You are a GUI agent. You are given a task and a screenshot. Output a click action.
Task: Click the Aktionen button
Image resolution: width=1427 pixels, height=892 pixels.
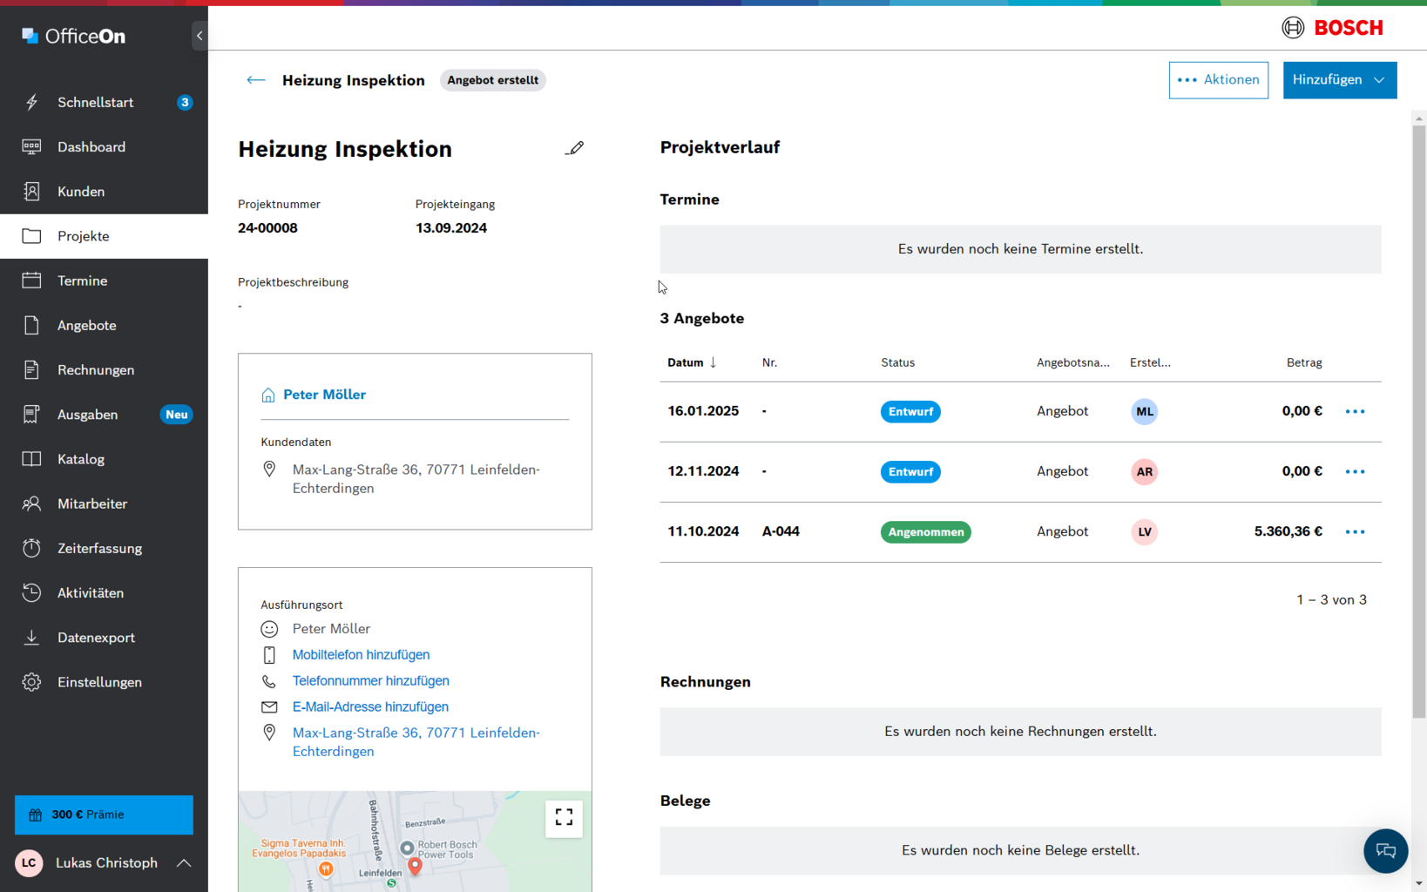pyautogui.click(x=1218, y=80)
